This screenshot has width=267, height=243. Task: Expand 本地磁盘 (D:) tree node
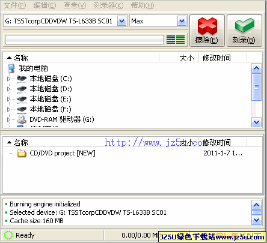pos(8,89)
